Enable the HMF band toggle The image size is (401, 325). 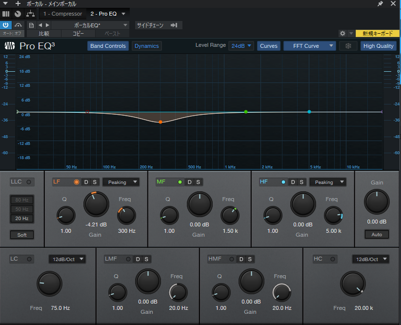coord(232,259)
